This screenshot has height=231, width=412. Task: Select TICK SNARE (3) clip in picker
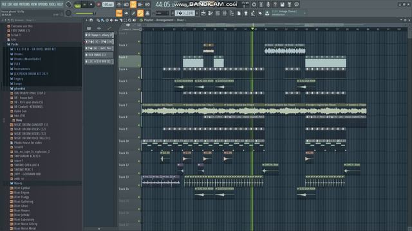tap(98, 55)
